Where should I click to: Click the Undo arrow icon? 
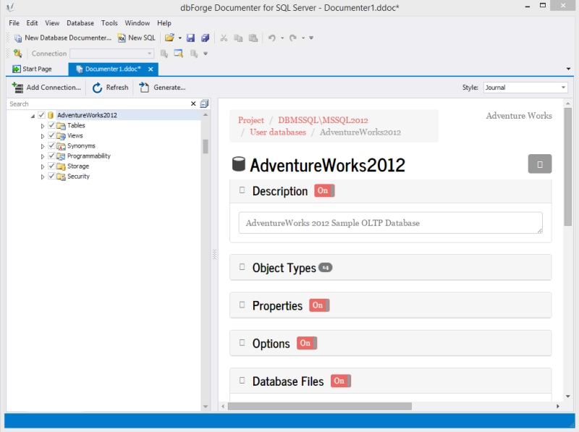272,38
